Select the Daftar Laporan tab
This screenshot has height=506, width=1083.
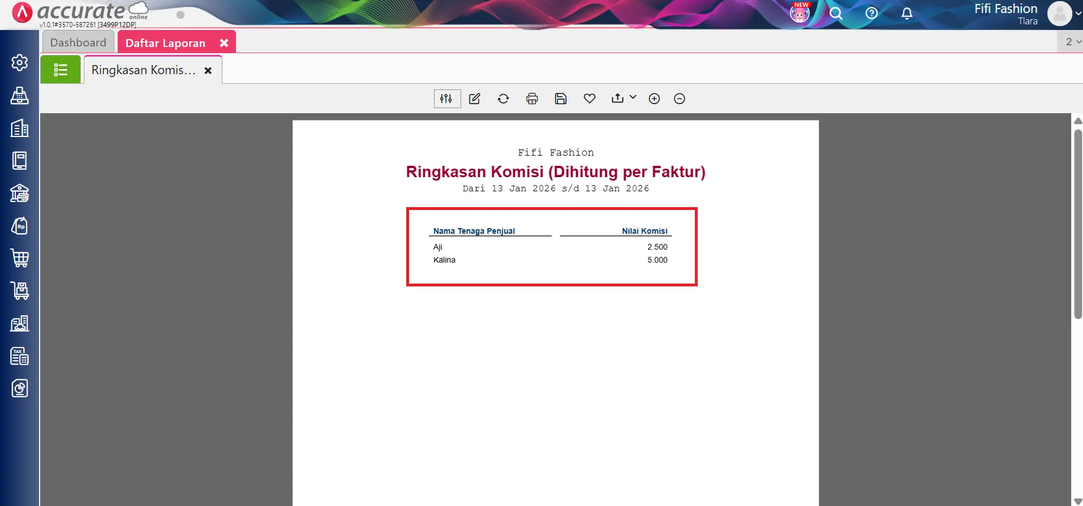(165, 43)
